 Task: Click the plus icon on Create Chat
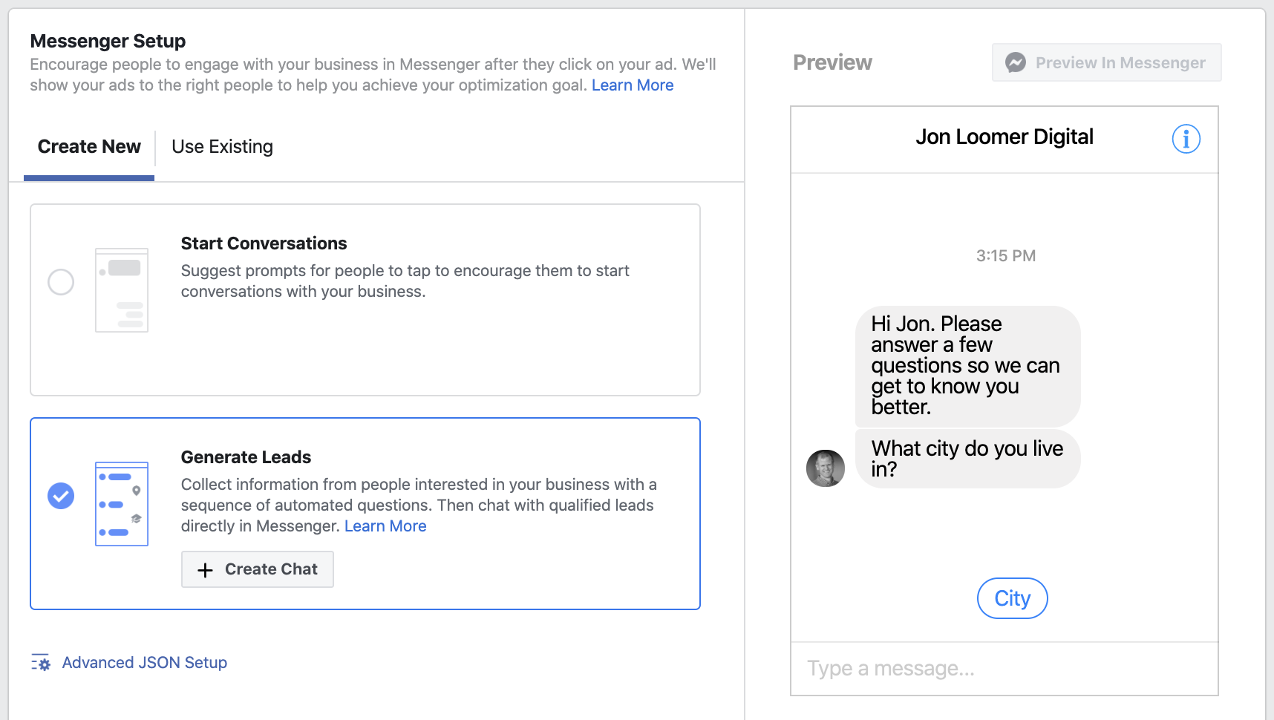pyautogui.click(x=206, y=569)
